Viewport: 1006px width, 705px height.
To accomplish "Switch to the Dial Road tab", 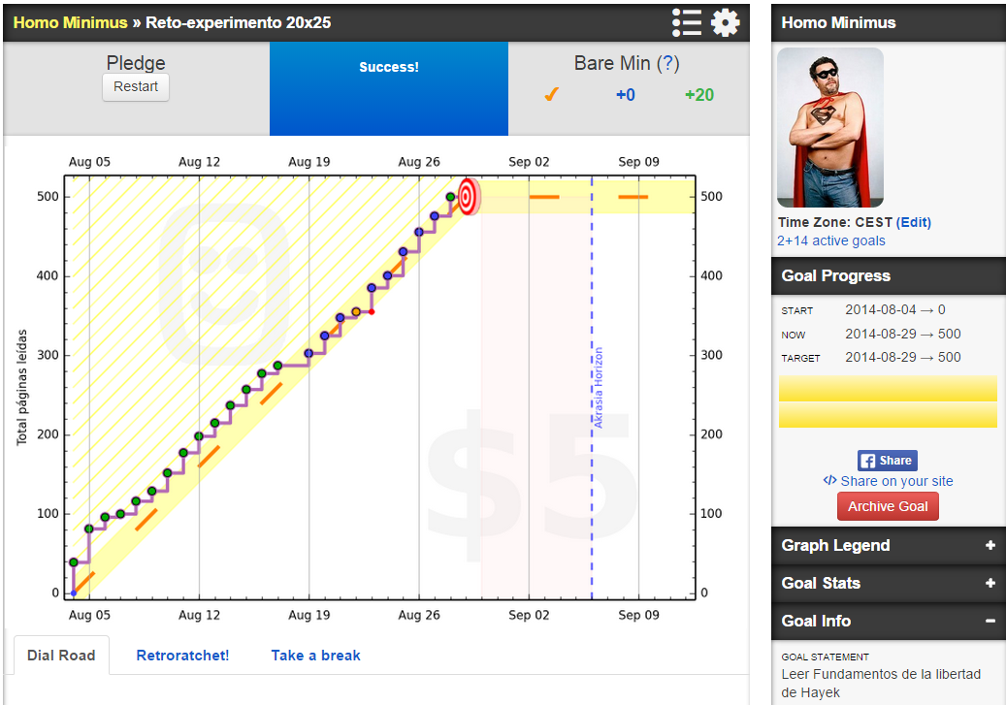I will [x=61, y=656].
